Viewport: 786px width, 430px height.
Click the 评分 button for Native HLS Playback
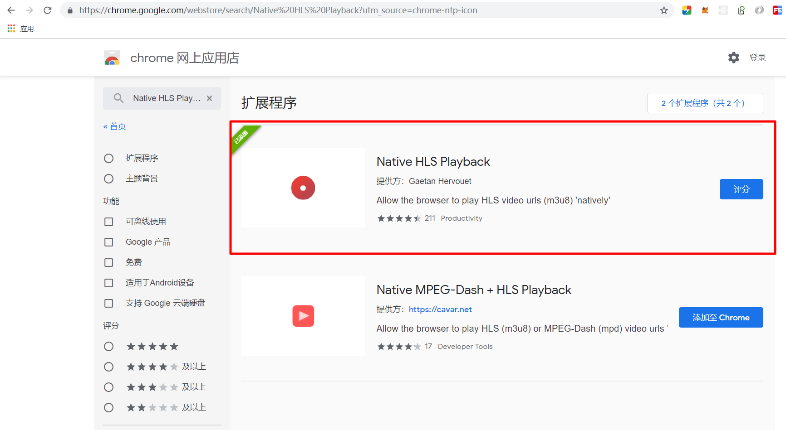[741, 189]
